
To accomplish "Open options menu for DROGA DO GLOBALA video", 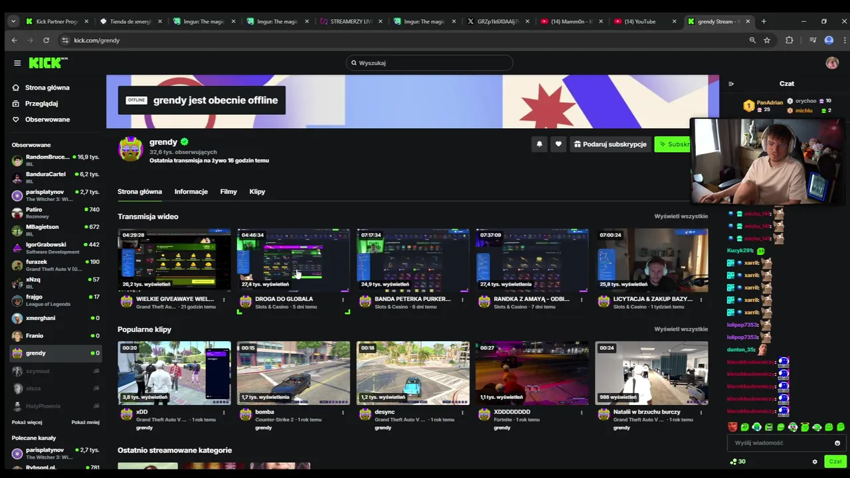I will tap(343, 299).
